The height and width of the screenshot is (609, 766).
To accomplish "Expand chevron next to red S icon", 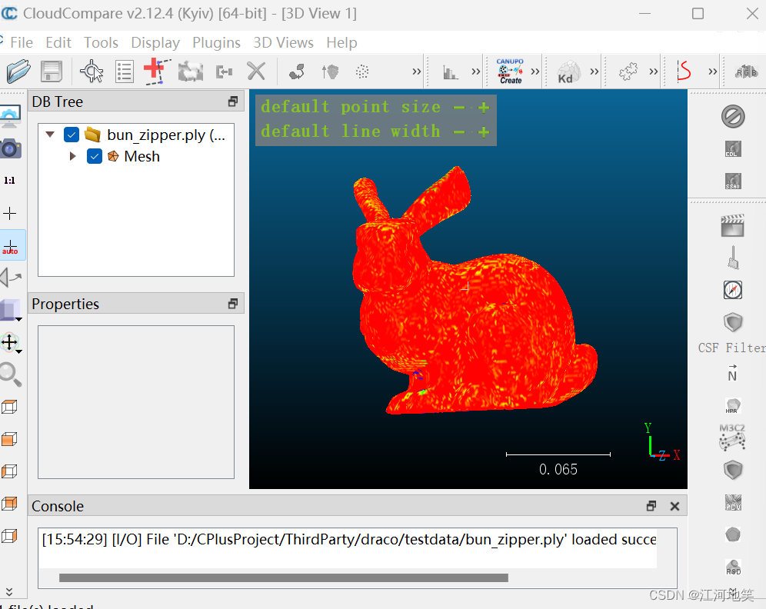I will (x=713, y=72).
